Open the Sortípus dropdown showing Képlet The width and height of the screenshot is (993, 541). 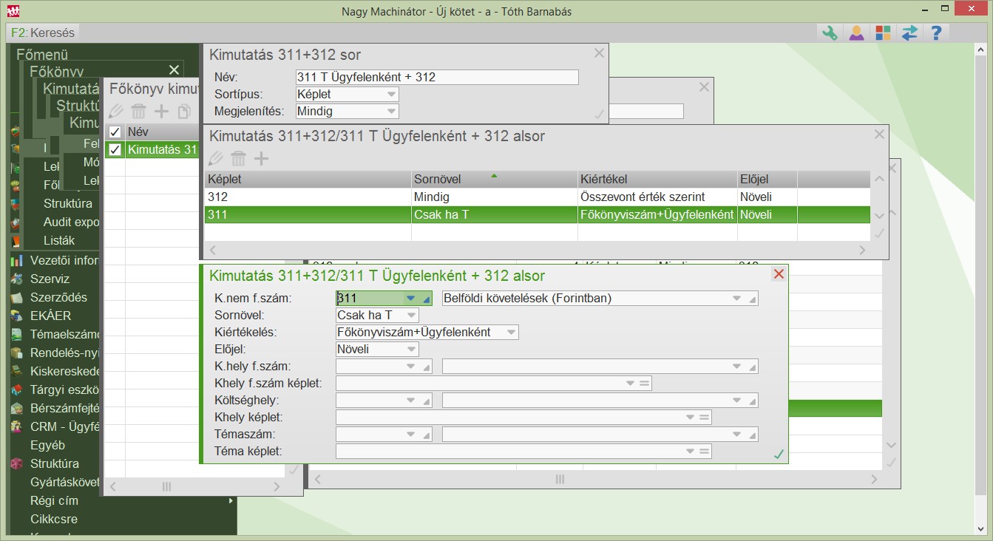347,94
